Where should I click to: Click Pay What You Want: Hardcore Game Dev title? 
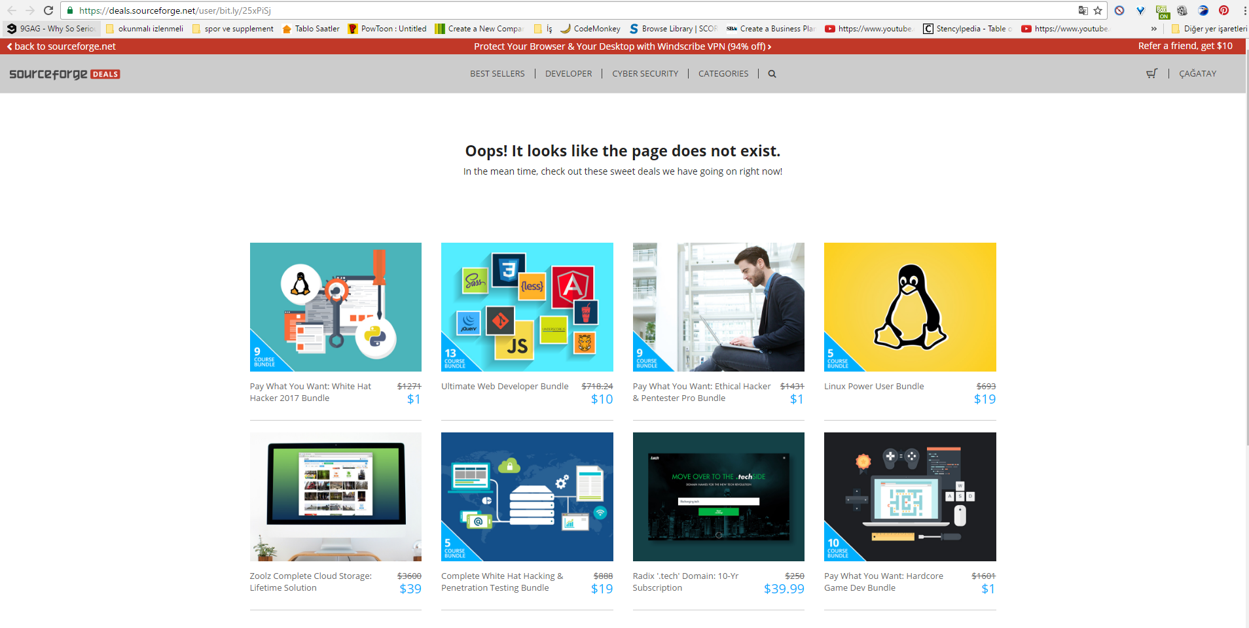point(884,582)
